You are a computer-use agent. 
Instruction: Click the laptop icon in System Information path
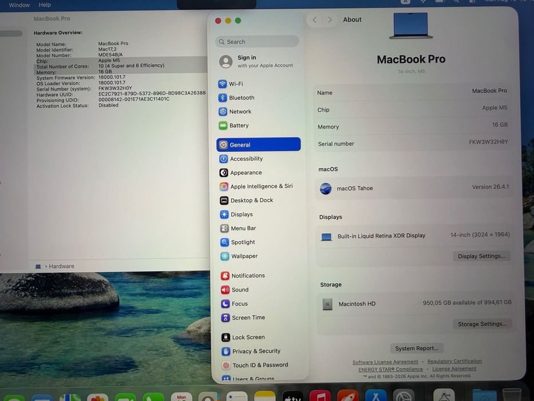coord(38,266)
